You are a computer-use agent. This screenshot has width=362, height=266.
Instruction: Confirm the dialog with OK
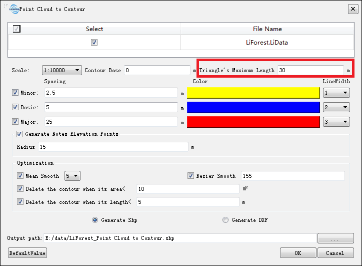tap(298, 253)
